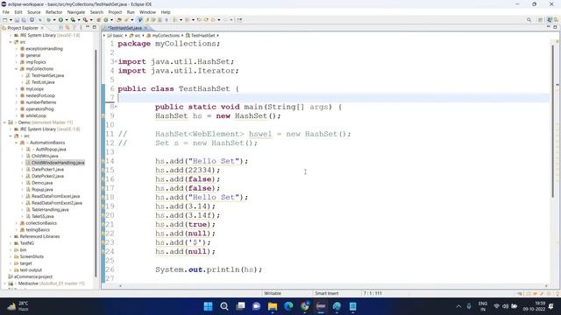Click the warning marker on line 14

pos(103,161)
